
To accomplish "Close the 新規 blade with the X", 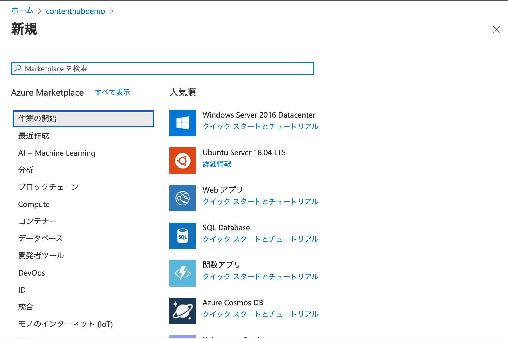I will [x=496, y=29].
